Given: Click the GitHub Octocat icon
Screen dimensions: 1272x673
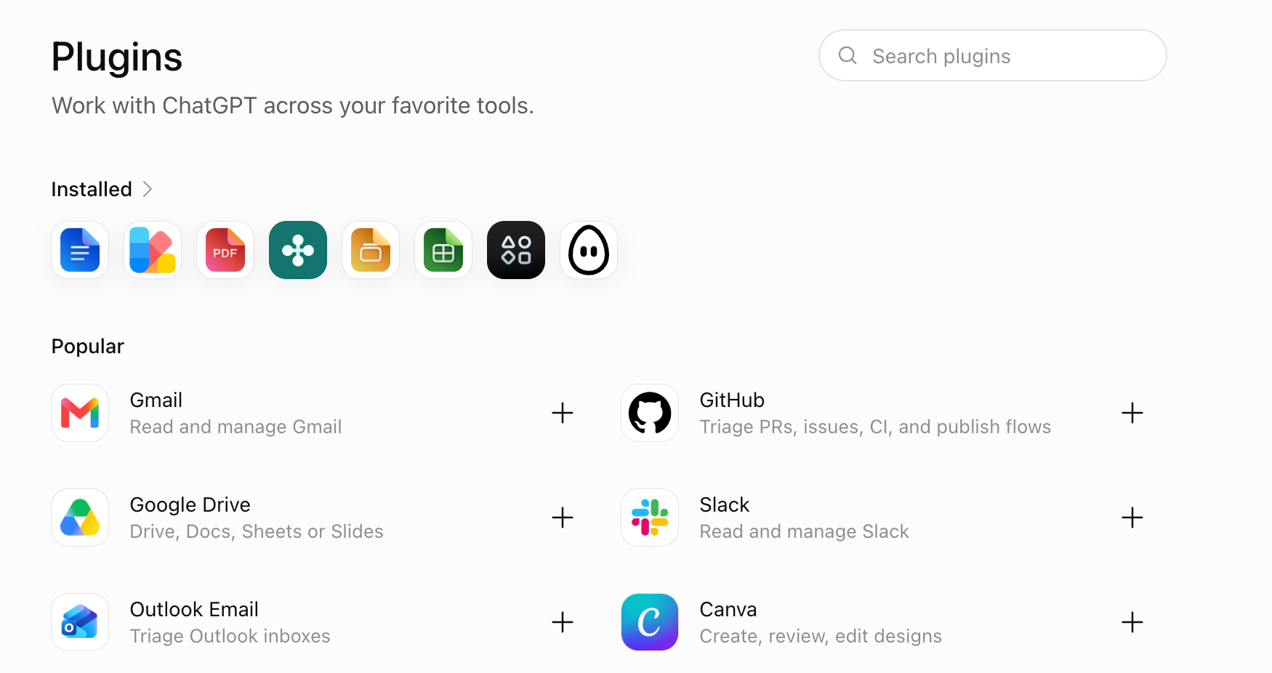Looking at the screenshot, I should pos(650,413).
